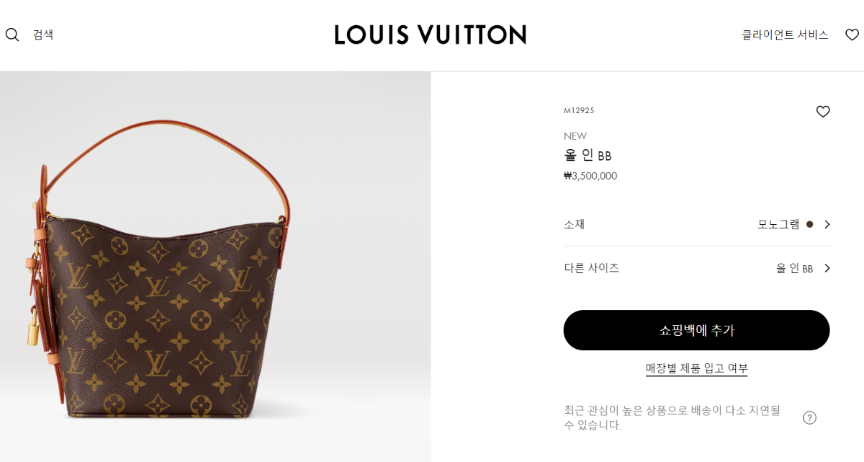
Task: Click the 다른 사이즈 row label
Action: pos(591,268)
